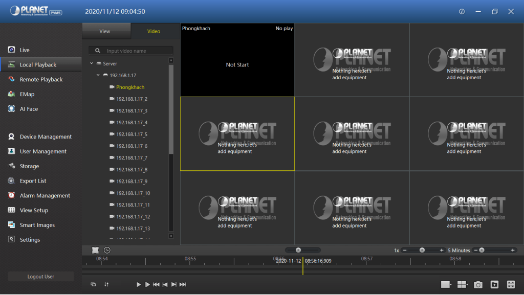Click the 1x playback speed slider handle
The image size is (524, 295).
point(422,250)
